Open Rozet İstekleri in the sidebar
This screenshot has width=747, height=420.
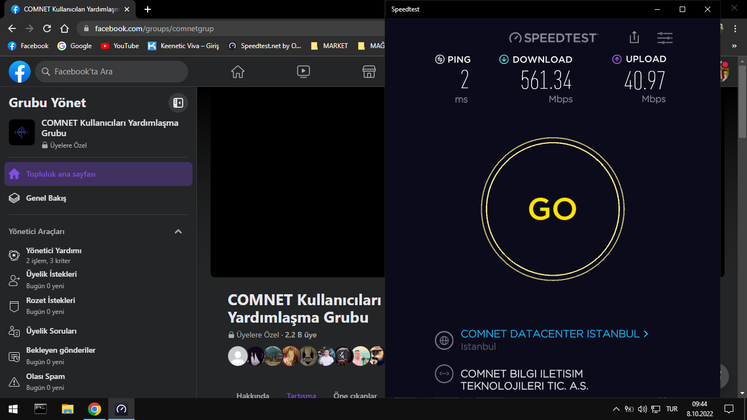coord(98,306)
